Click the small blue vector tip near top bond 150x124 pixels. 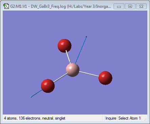coord(70,62)
